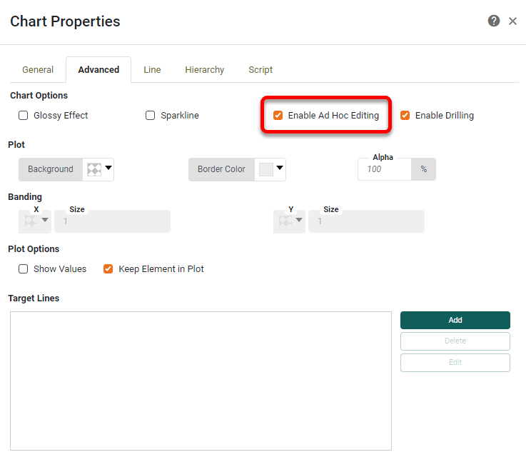Viewport: 526px width, 457px height.
Task: Close the Chart Properties dialog
Action: point(512,21)
